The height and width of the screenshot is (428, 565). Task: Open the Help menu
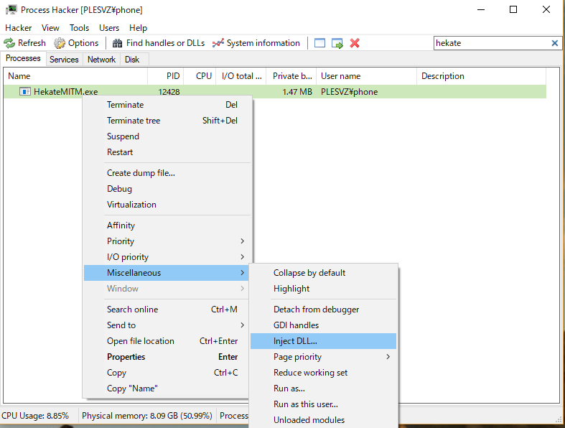coord(138,28)
